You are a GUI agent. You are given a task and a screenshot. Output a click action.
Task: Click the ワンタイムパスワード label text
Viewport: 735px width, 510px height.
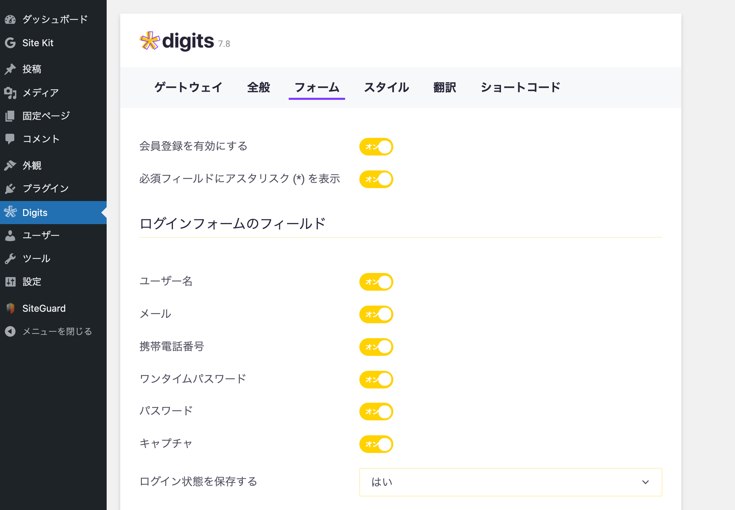pyautogui.click(x=193, y=379)
